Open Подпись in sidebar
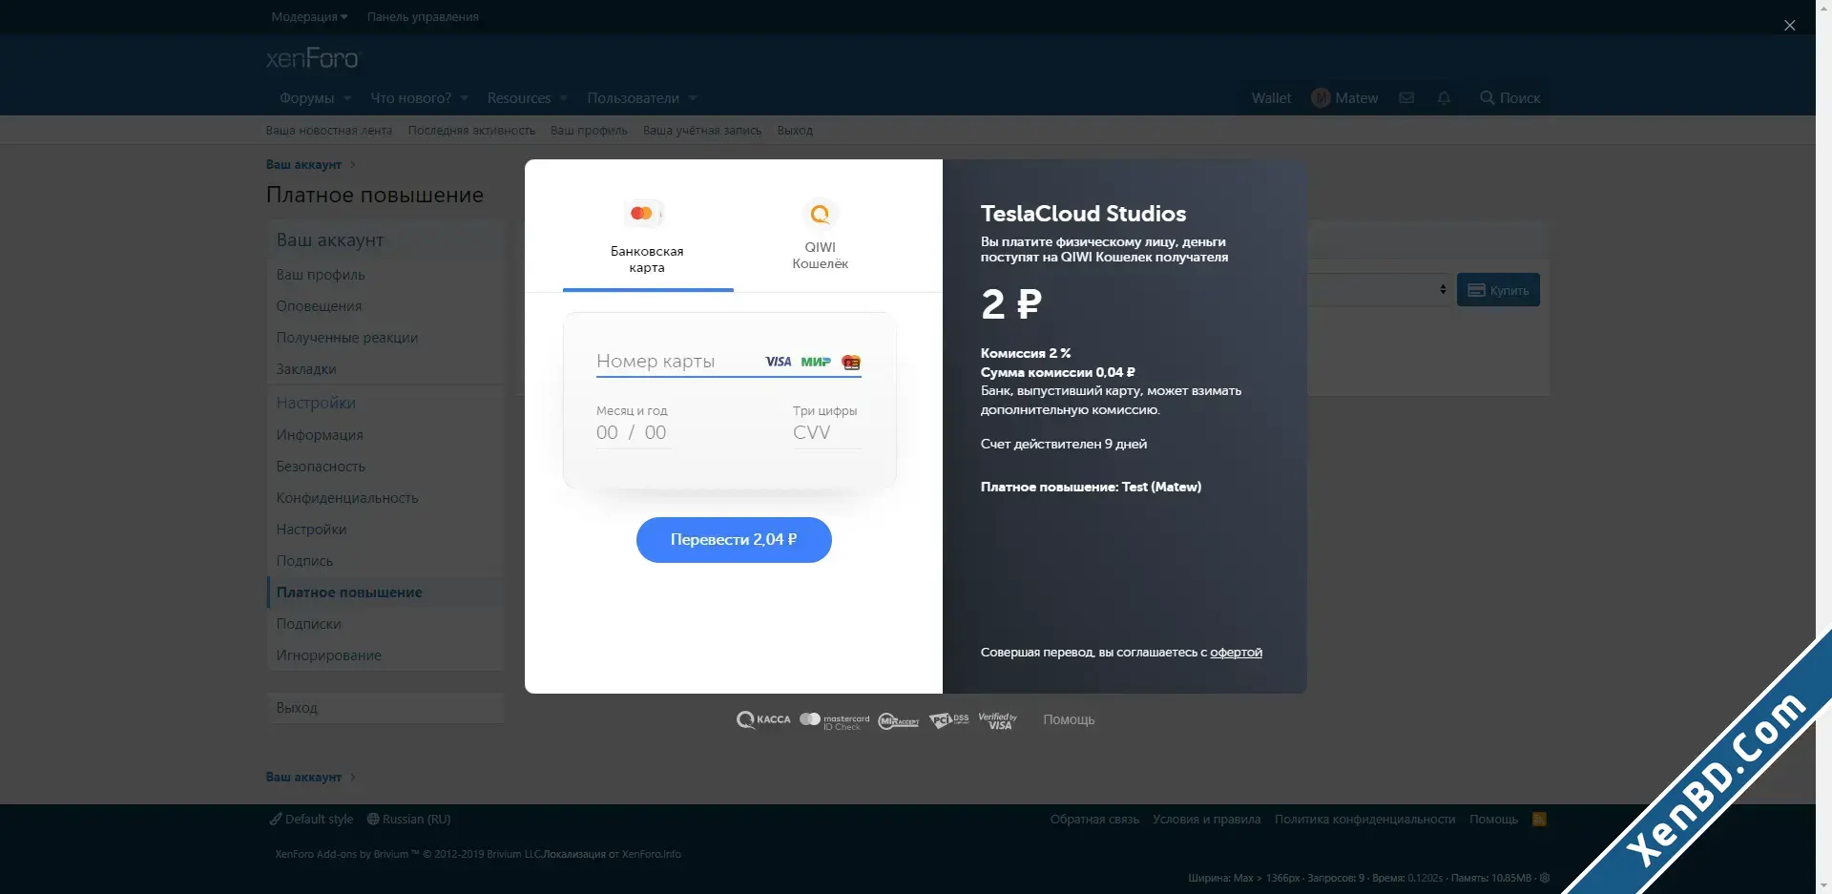1832x894 pixels. tap(385, 561)
